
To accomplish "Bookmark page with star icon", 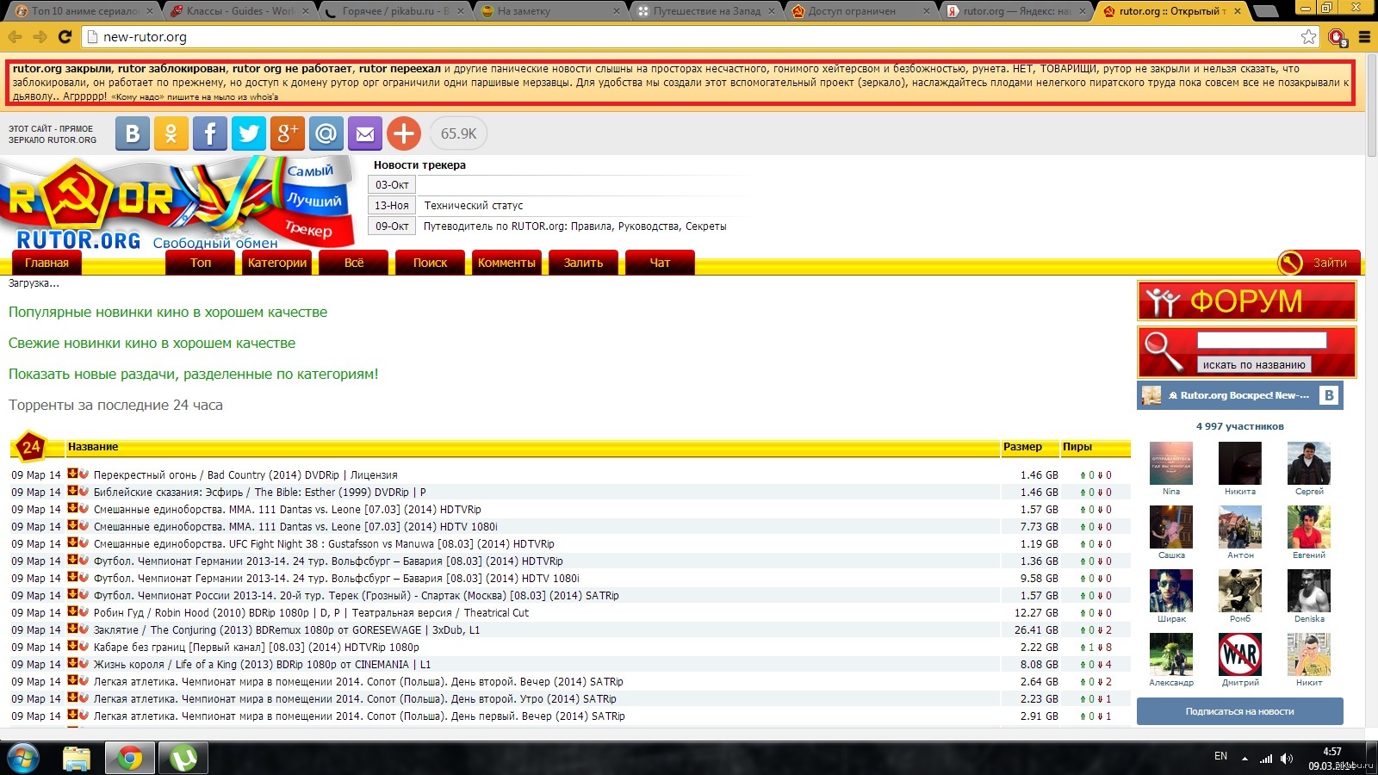I will [1309, 37].
